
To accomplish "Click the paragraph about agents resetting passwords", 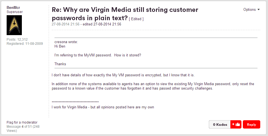I will pyautogui.click(x=153, y=86).
